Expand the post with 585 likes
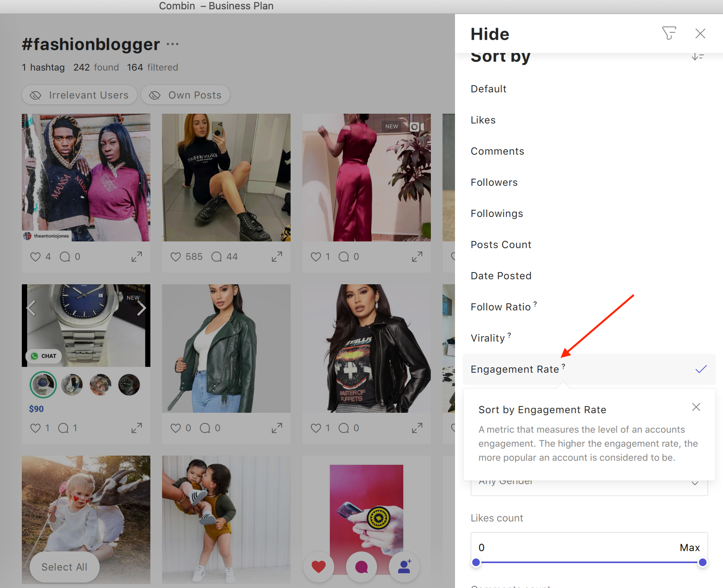Image resolution: width=723 pixels, height=588 pixels. pyautogui.click(x=277, y=257)
